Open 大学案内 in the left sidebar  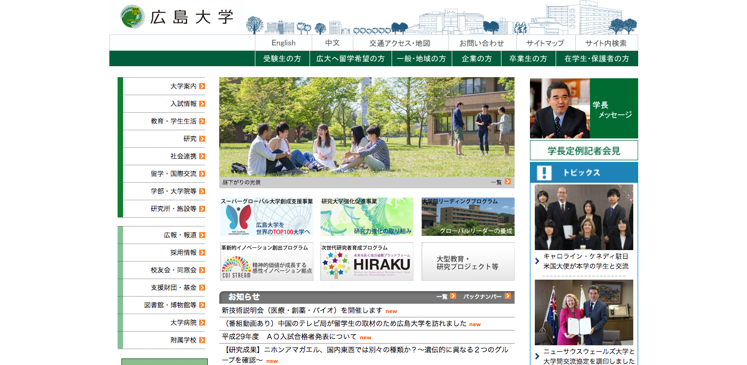coord(183,86)
